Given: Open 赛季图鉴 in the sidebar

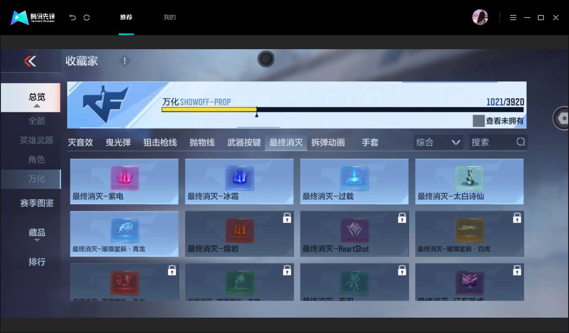Looking at the screenshot, I should 37,203.
